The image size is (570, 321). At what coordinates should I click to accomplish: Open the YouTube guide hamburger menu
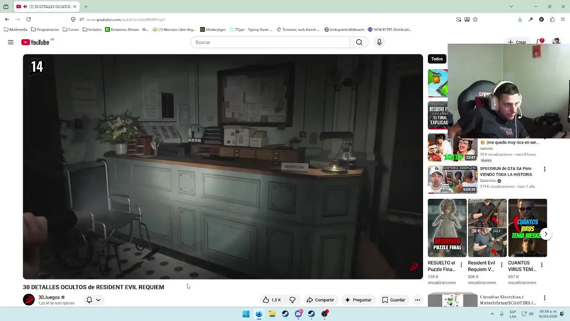click(11, 42)
